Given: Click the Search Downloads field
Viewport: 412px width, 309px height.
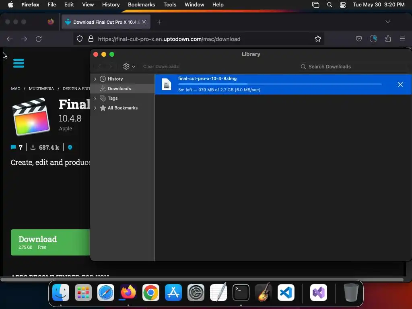Looking at the screenshot, I should click(x=353, y=66).
